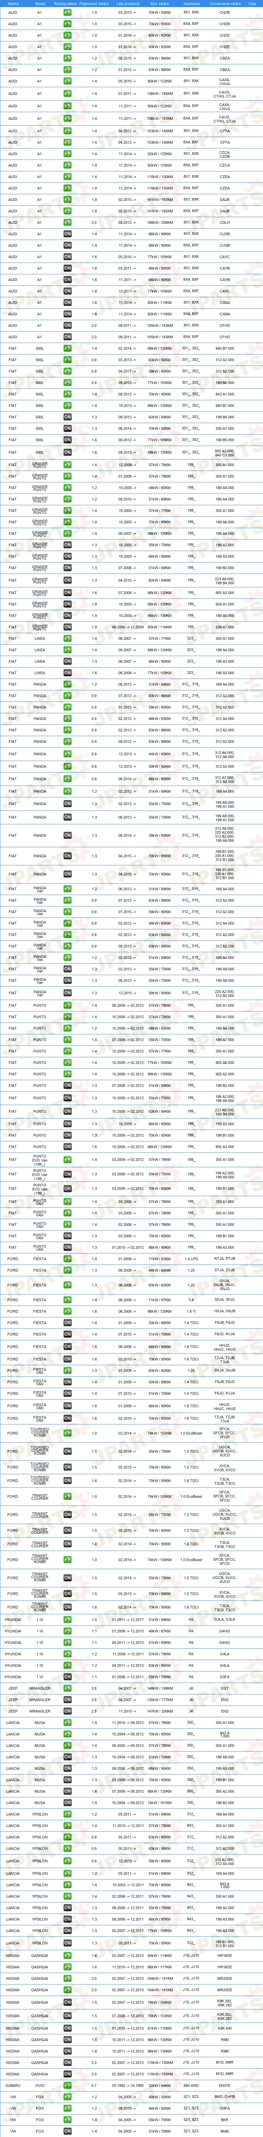Select the 188kW / 256KM power cell

tap(160, 223)
